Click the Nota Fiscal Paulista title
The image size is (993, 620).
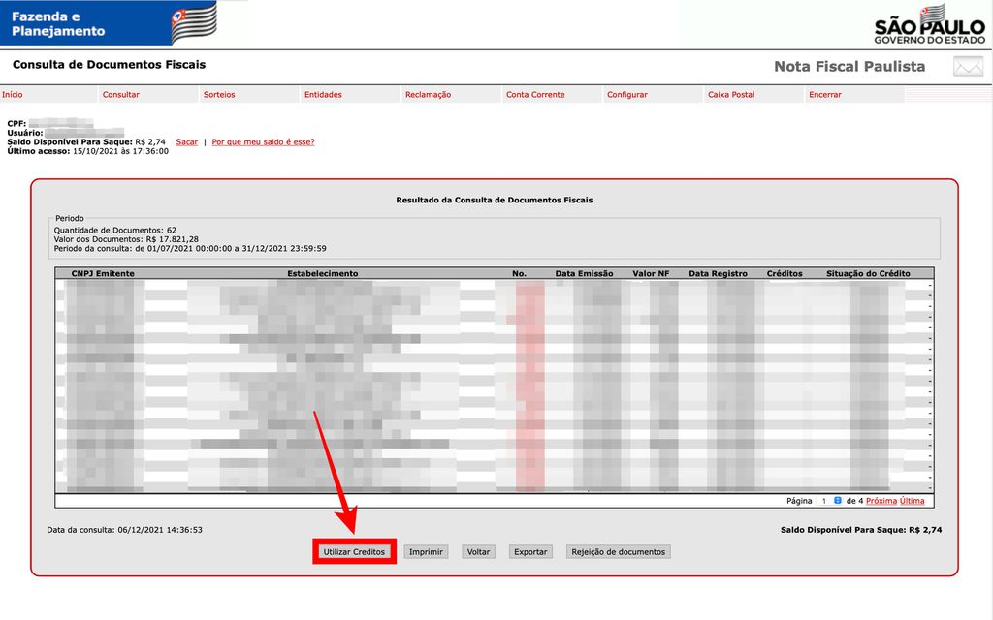point(849,67)
